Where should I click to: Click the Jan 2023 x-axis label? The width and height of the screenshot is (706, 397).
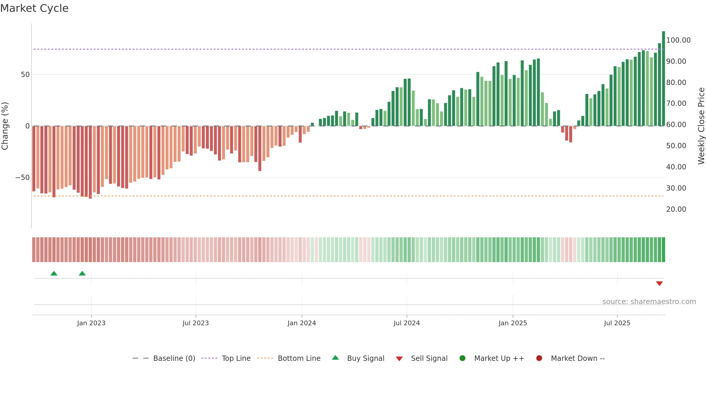(91, 323)
